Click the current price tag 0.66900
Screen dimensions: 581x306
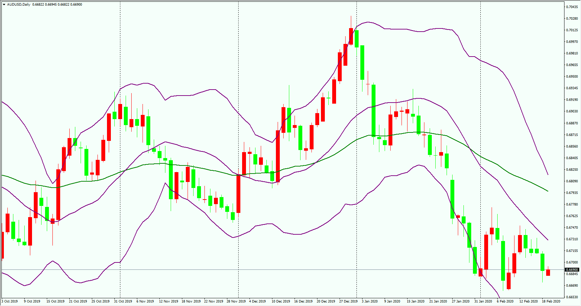[572, 270]
